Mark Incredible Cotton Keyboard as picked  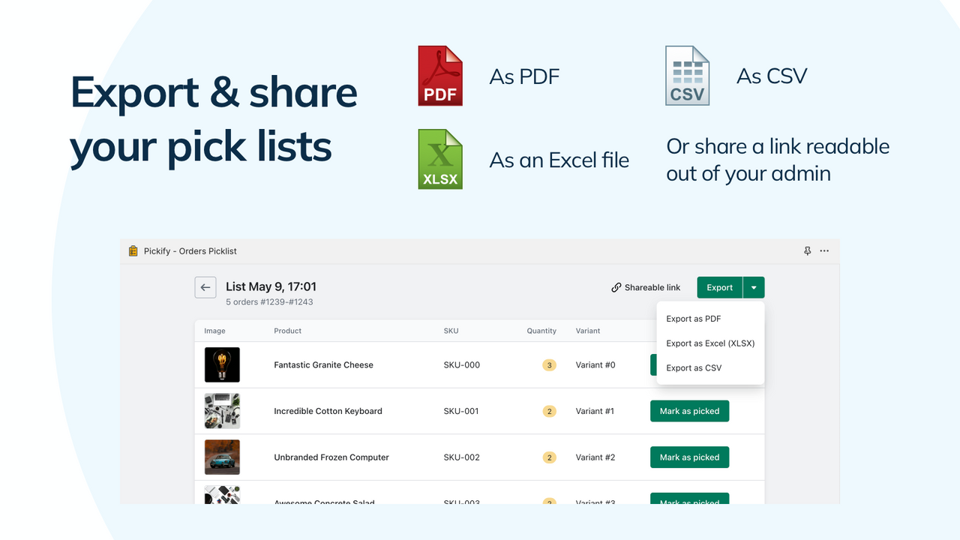(689, 411)
